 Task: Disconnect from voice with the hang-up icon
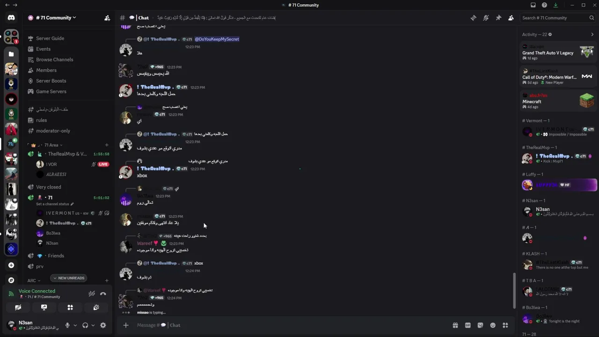[103, 294]
